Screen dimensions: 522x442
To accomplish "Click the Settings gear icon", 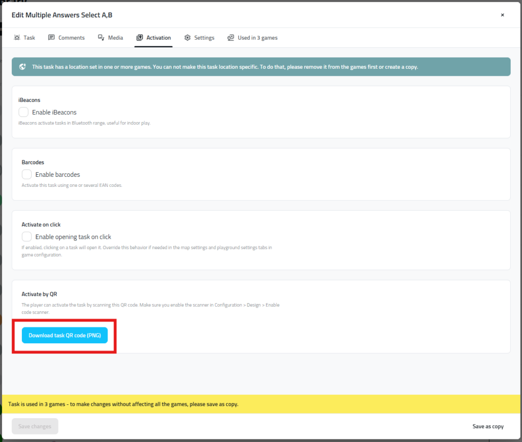I will click(x=188, y=38).
